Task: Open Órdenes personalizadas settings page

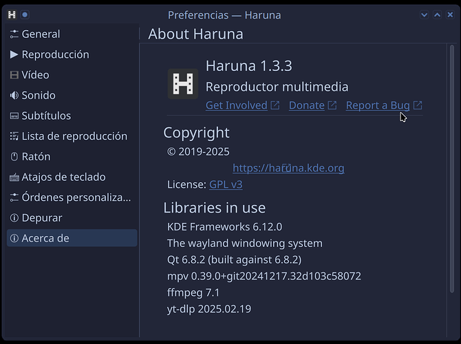Action: 72,197
